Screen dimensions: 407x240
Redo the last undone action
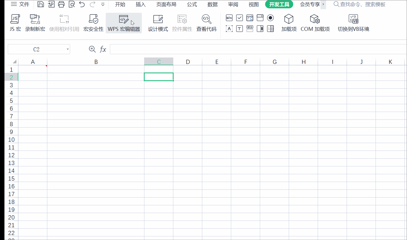(x=93, y=4)
